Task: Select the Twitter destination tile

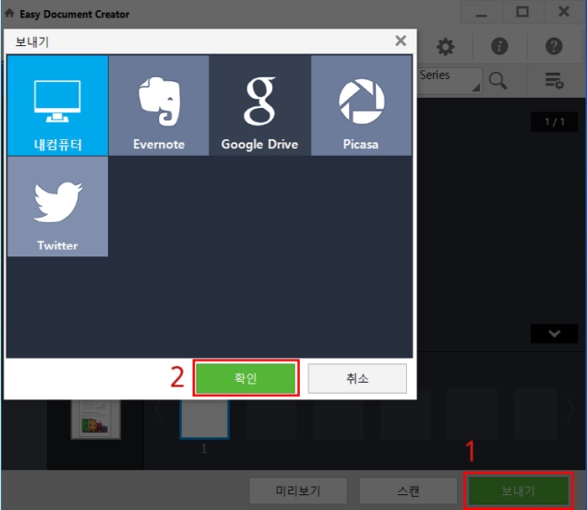Action: [58, 206]
